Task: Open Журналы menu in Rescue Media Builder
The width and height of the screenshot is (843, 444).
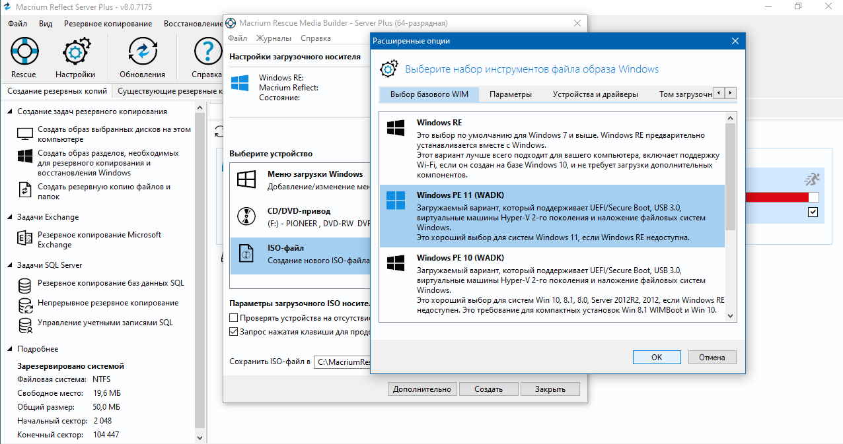Action: coord(274,38)
